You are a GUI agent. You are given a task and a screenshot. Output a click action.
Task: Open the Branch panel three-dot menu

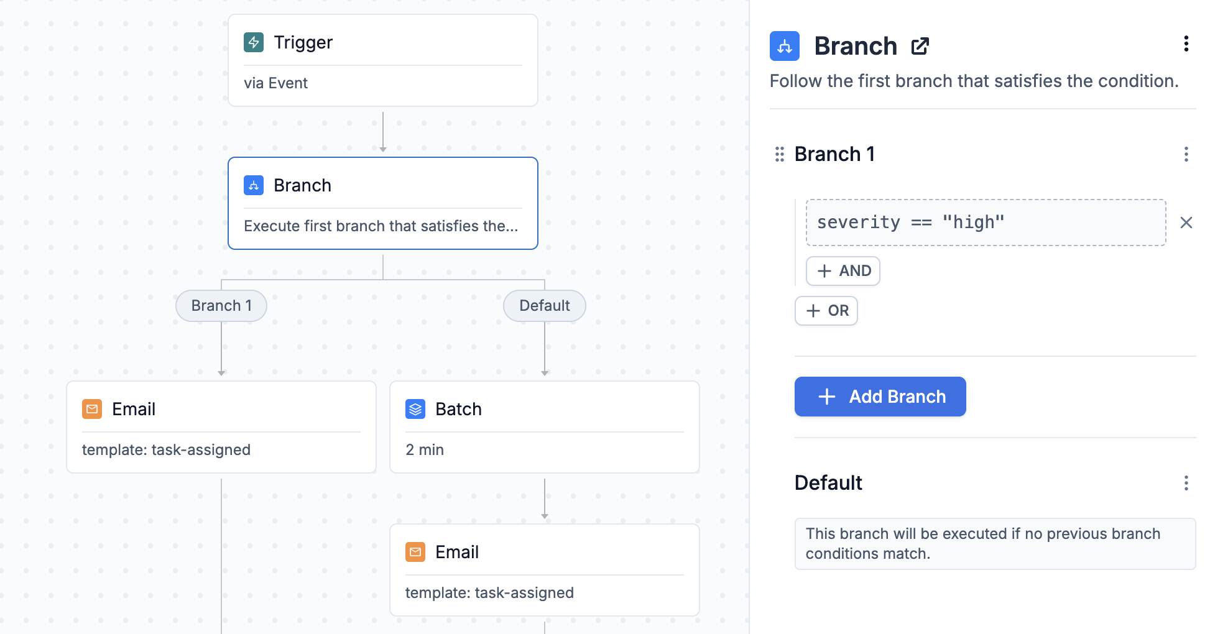(x=1186, y=44)
